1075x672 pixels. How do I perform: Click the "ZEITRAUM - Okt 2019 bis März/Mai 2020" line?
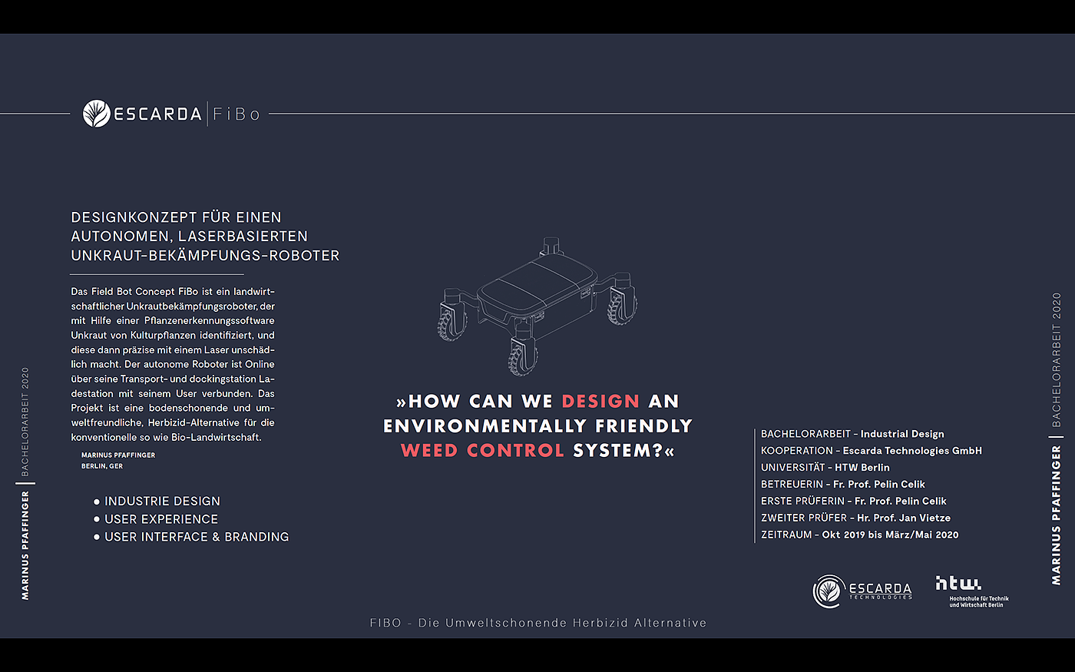860,535
